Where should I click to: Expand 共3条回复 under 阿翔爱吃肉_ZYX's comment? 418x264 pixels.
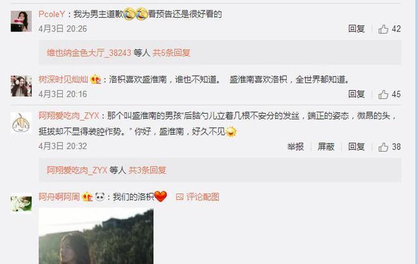(148, 170)
